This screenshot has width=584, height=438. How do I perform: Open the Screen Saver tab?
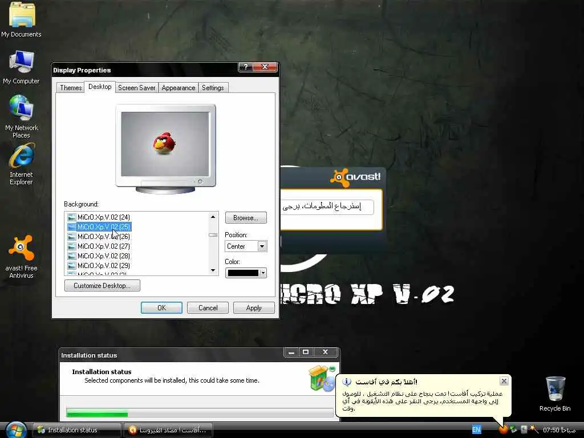coord(137,88)
